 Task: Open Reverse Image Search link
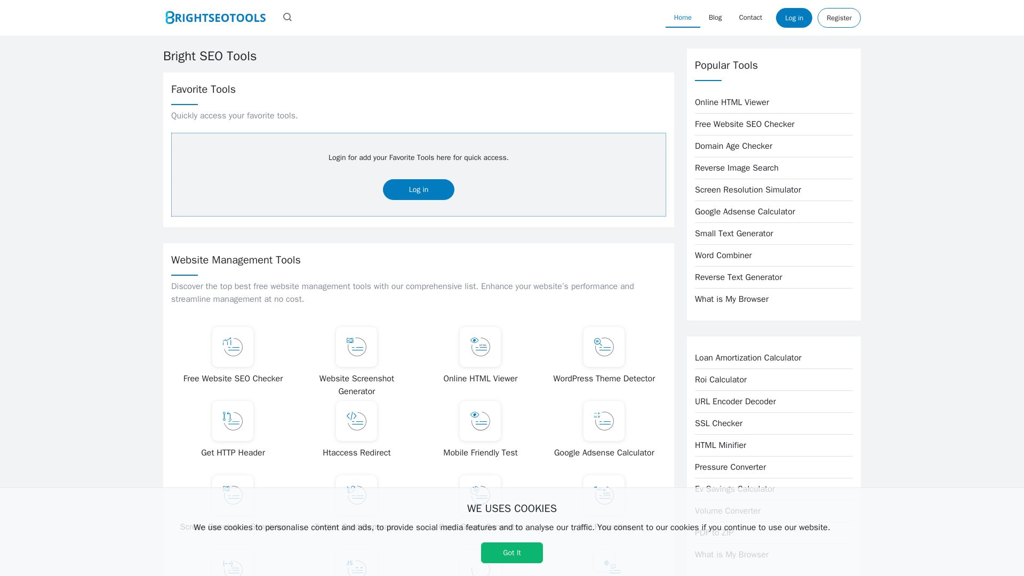[737, 168]
